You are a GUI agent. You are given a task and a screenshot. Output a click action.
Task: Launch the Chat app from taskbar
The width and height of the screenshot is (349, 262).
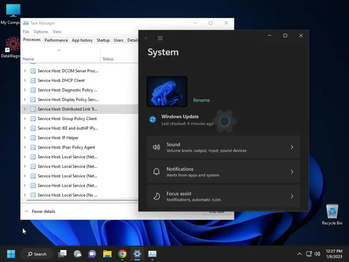pyautogui.click(x=92, y=254)
